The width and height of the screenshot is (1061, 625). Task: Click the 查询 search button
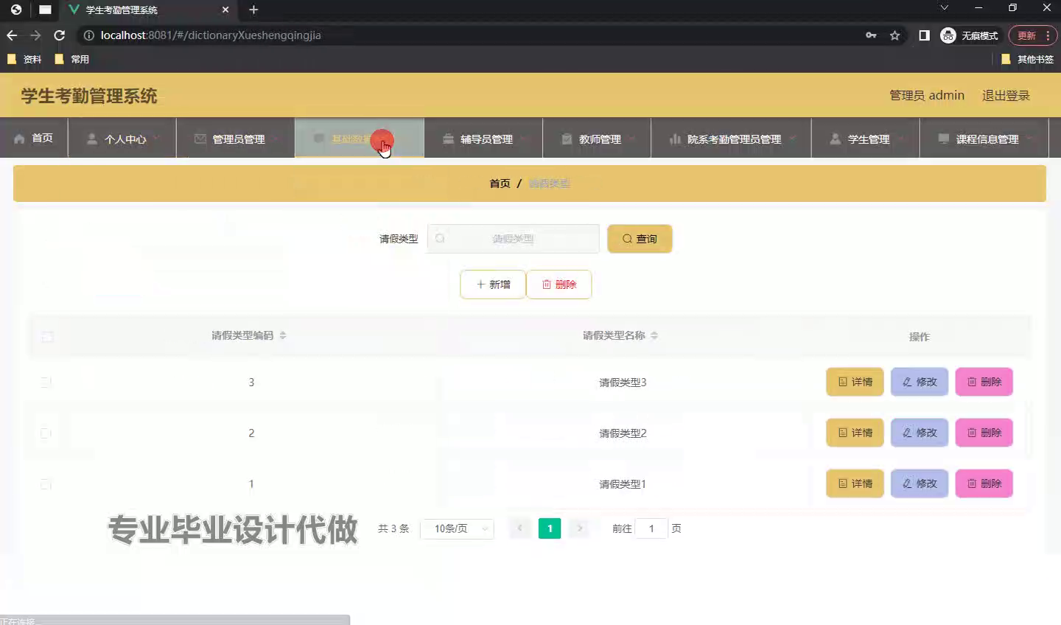click(640, 239)
